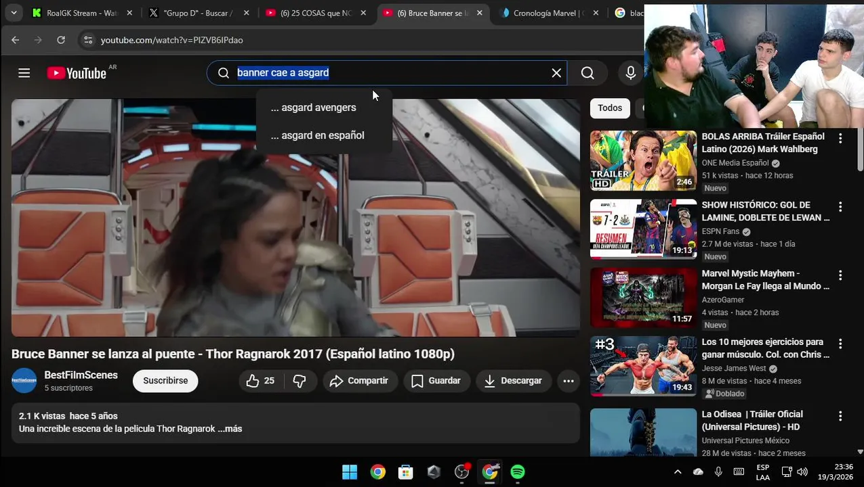The height and width of the screenshot is (487, 864).
Task: Close the RoalGK Stream tab
Action: [x=129, y=13]
